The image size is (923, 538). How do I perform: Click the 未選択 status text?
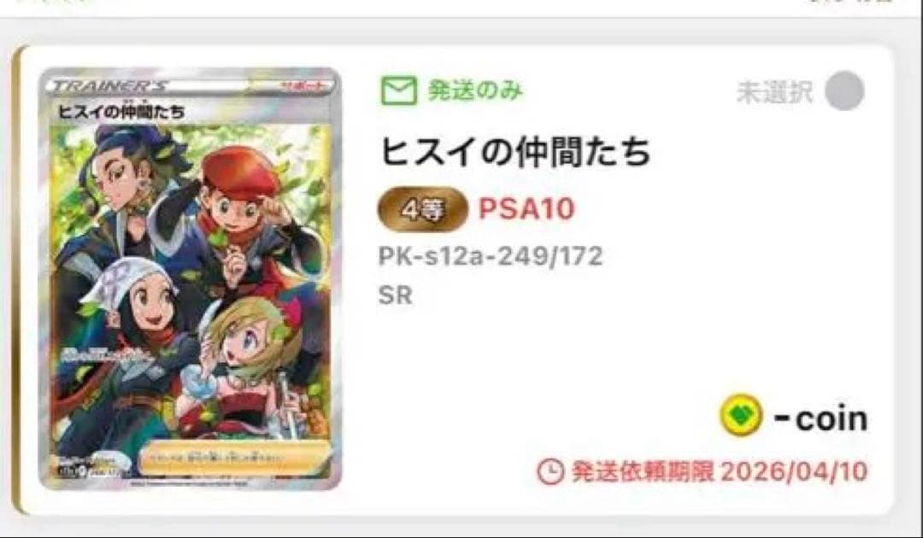(x=774, y=92)
